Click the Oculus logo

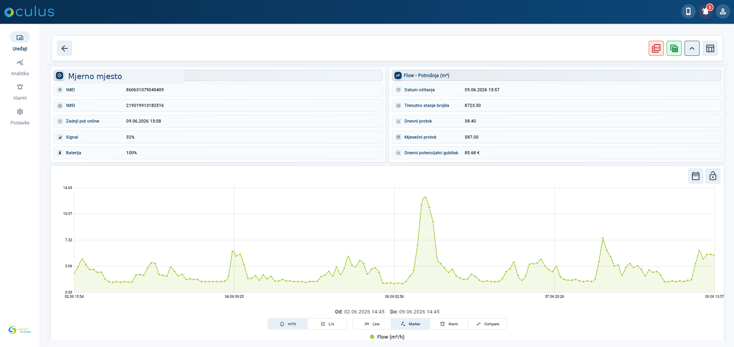pyautogui.click(x=29, y=12)
